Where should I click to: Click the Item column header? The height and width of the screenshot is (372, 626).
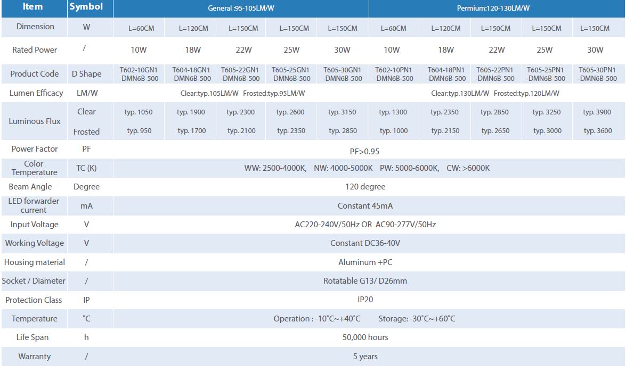[x=33, y=7]
